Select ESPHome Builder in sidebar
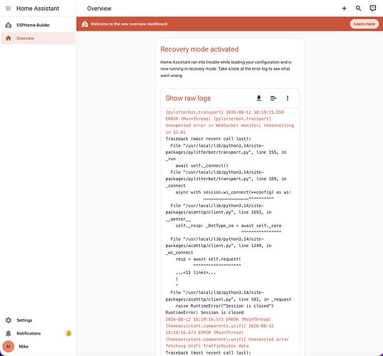 coord(38,25)
